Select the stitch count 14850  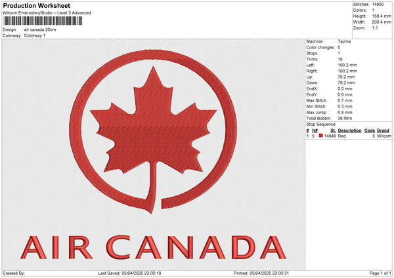pos(378,5)
